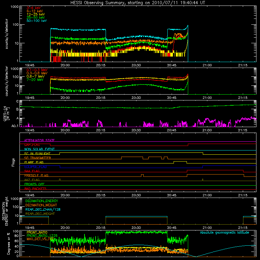The width and height of the screenshot is (260, 260).
Task: Click the Absolute geomagnetic latitude label
Action: coord(225,232)
